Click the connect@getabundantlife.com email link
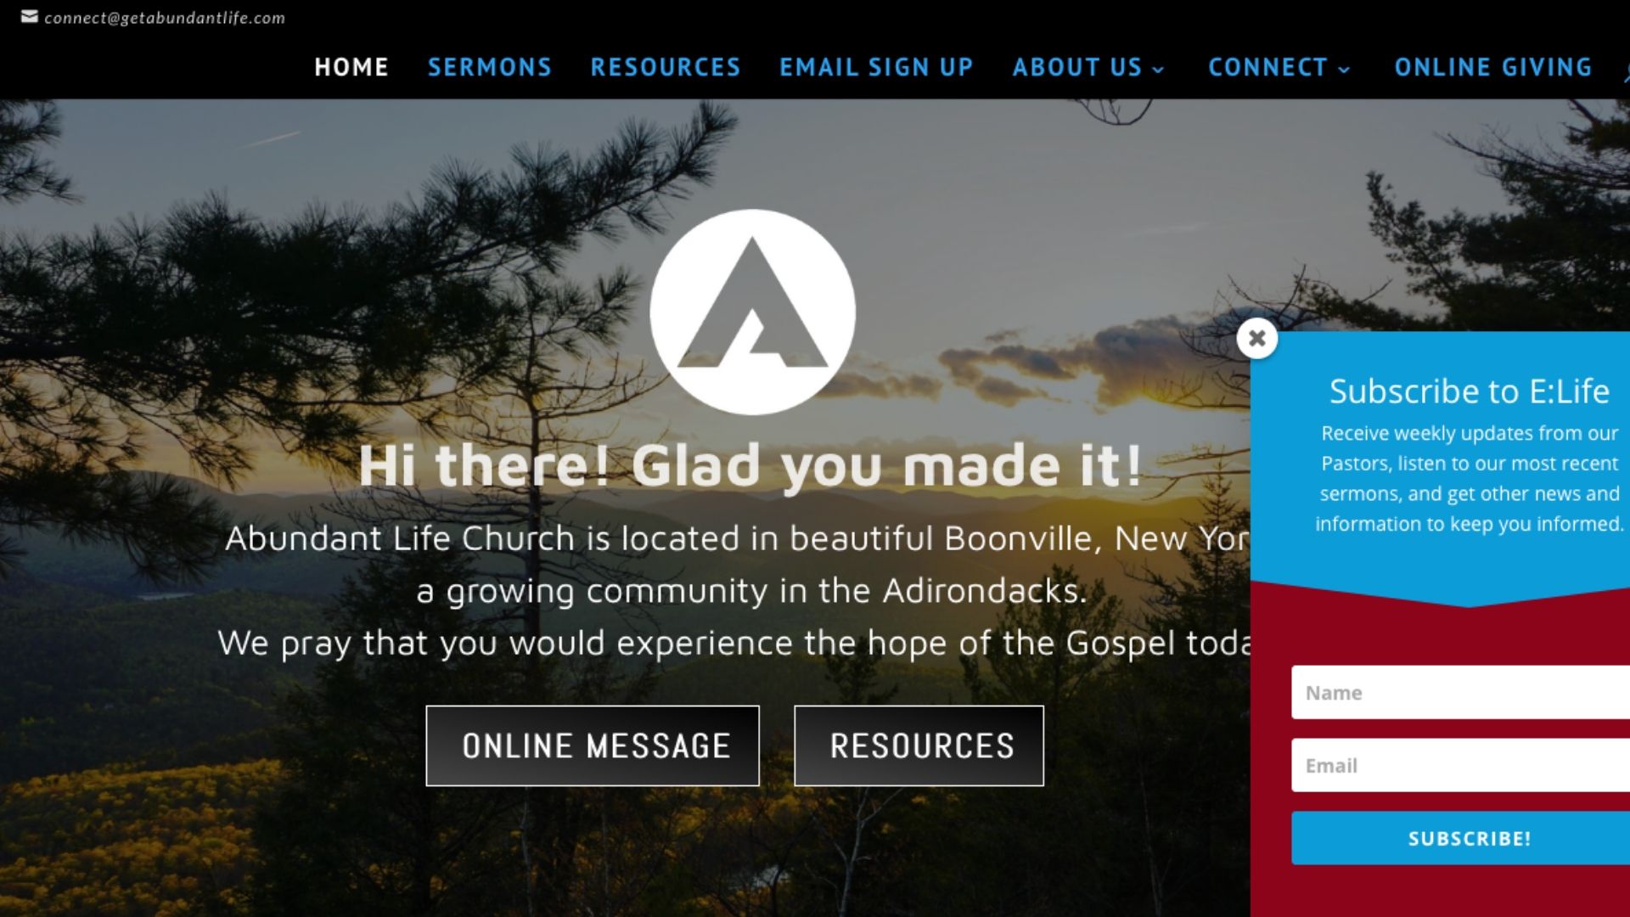 [x=165, y=18]
